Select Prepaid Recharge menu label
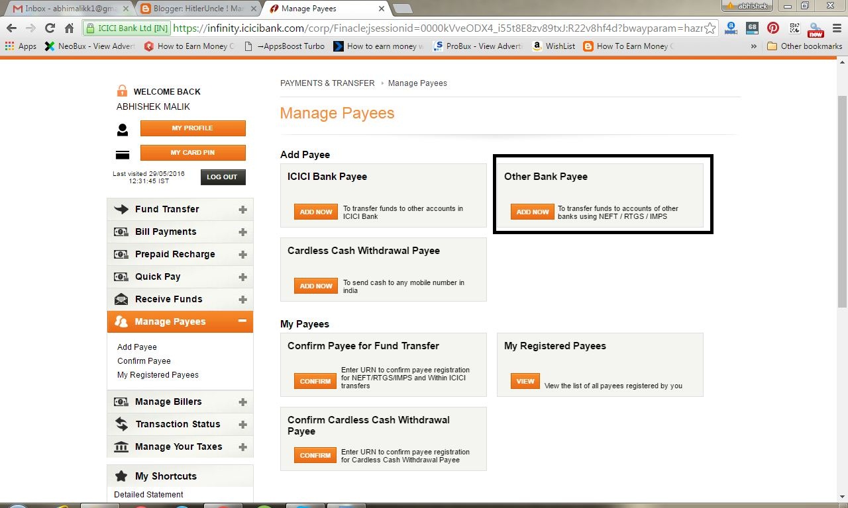848x508 pixels. (175, 254)
